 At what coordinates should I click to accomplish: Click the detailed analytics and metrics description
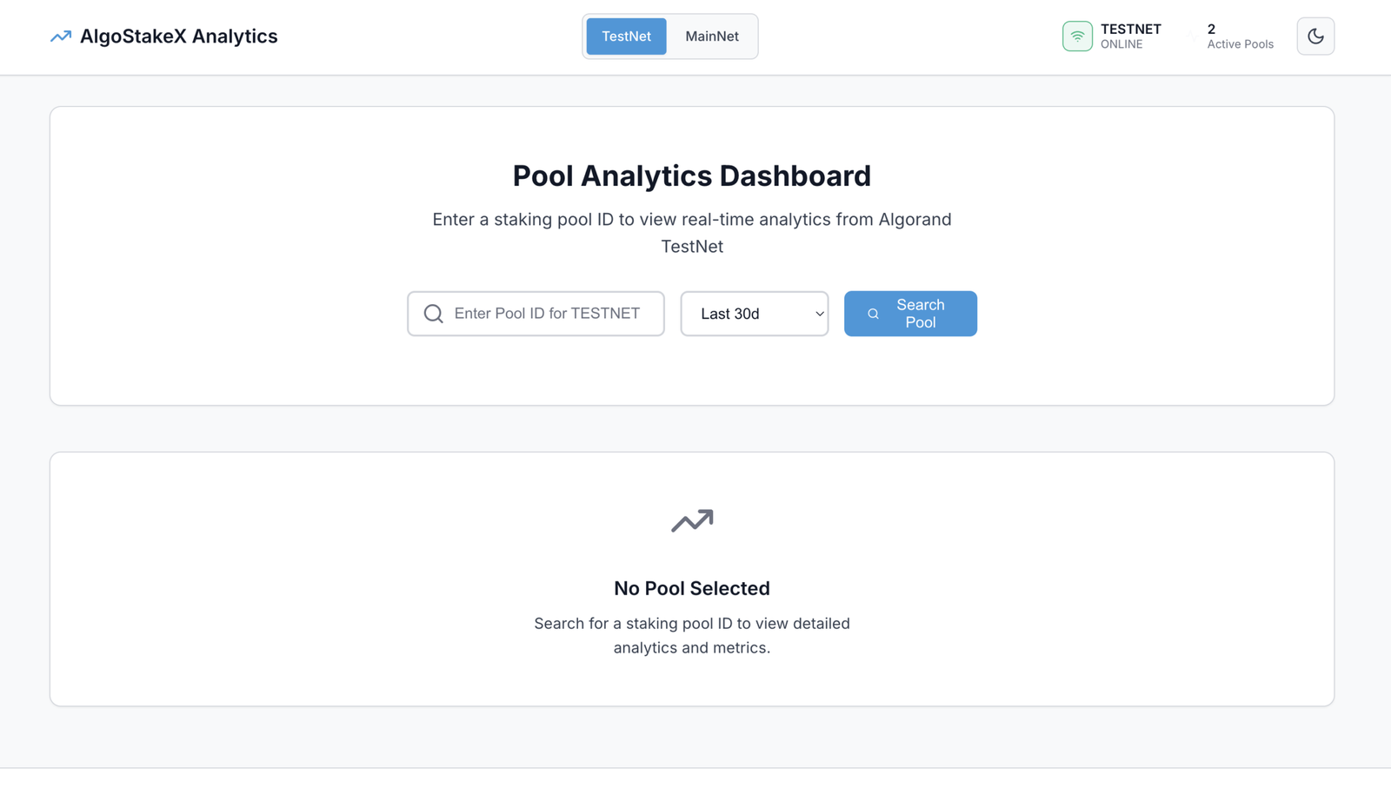[692, 635]
